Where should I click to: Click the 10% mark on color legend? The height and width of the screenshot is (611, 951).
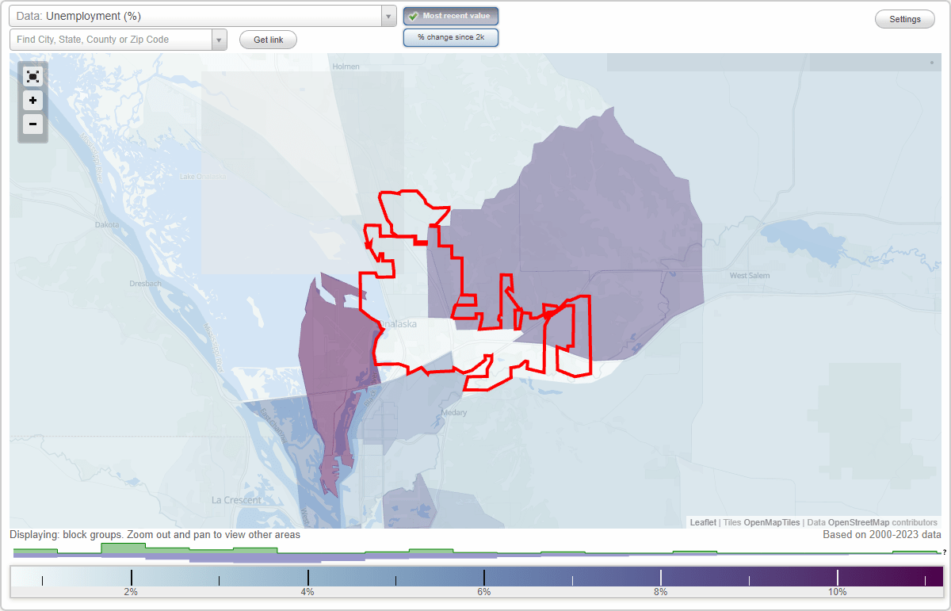pyautogui.click(x=838, y=592)
